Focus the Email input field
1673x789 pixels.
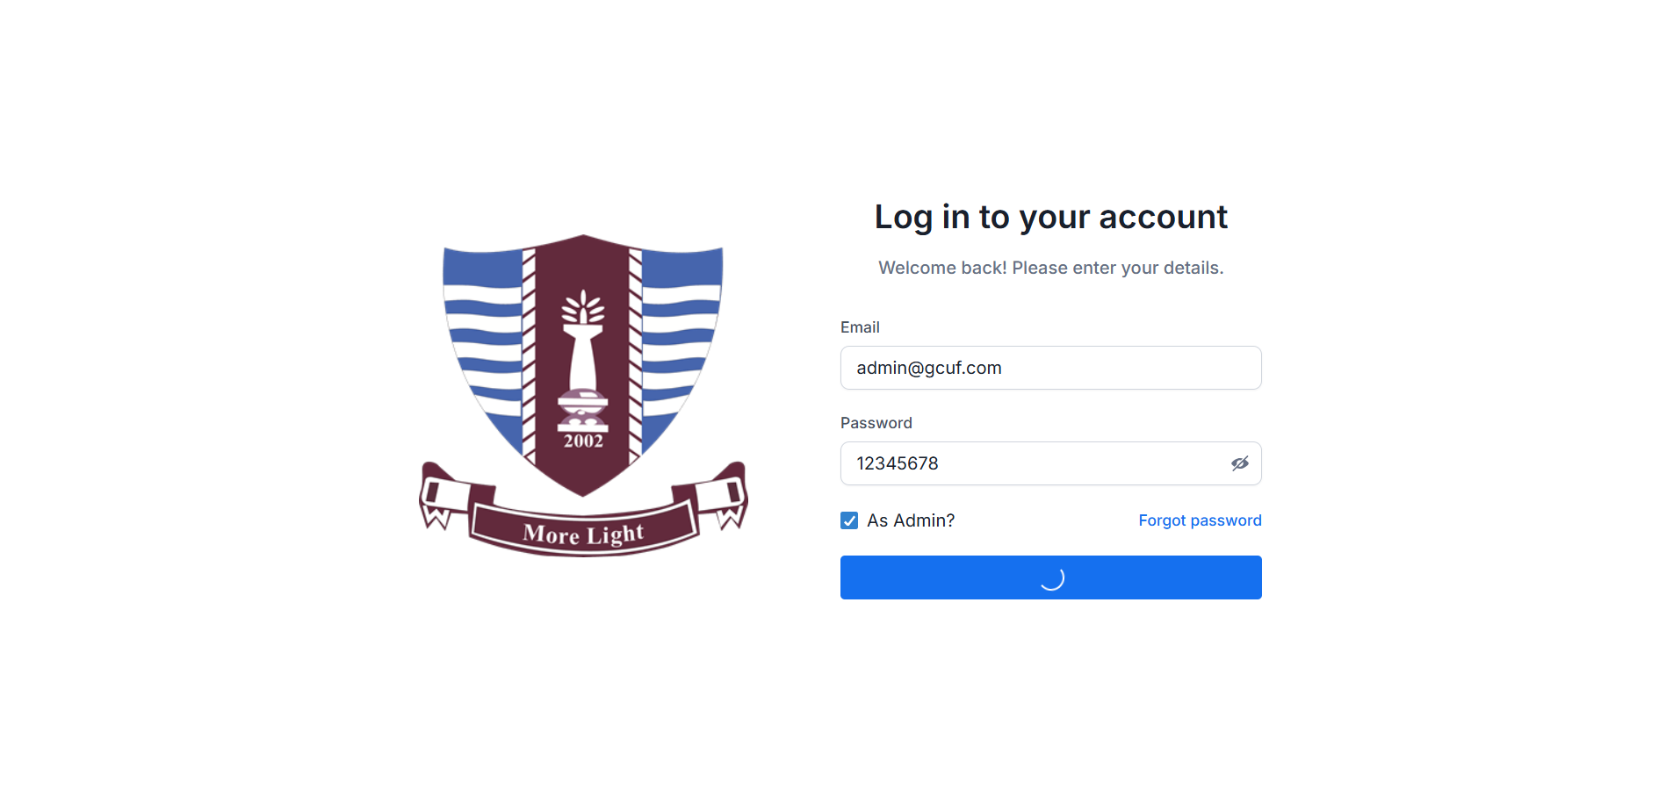(1050, 368)
